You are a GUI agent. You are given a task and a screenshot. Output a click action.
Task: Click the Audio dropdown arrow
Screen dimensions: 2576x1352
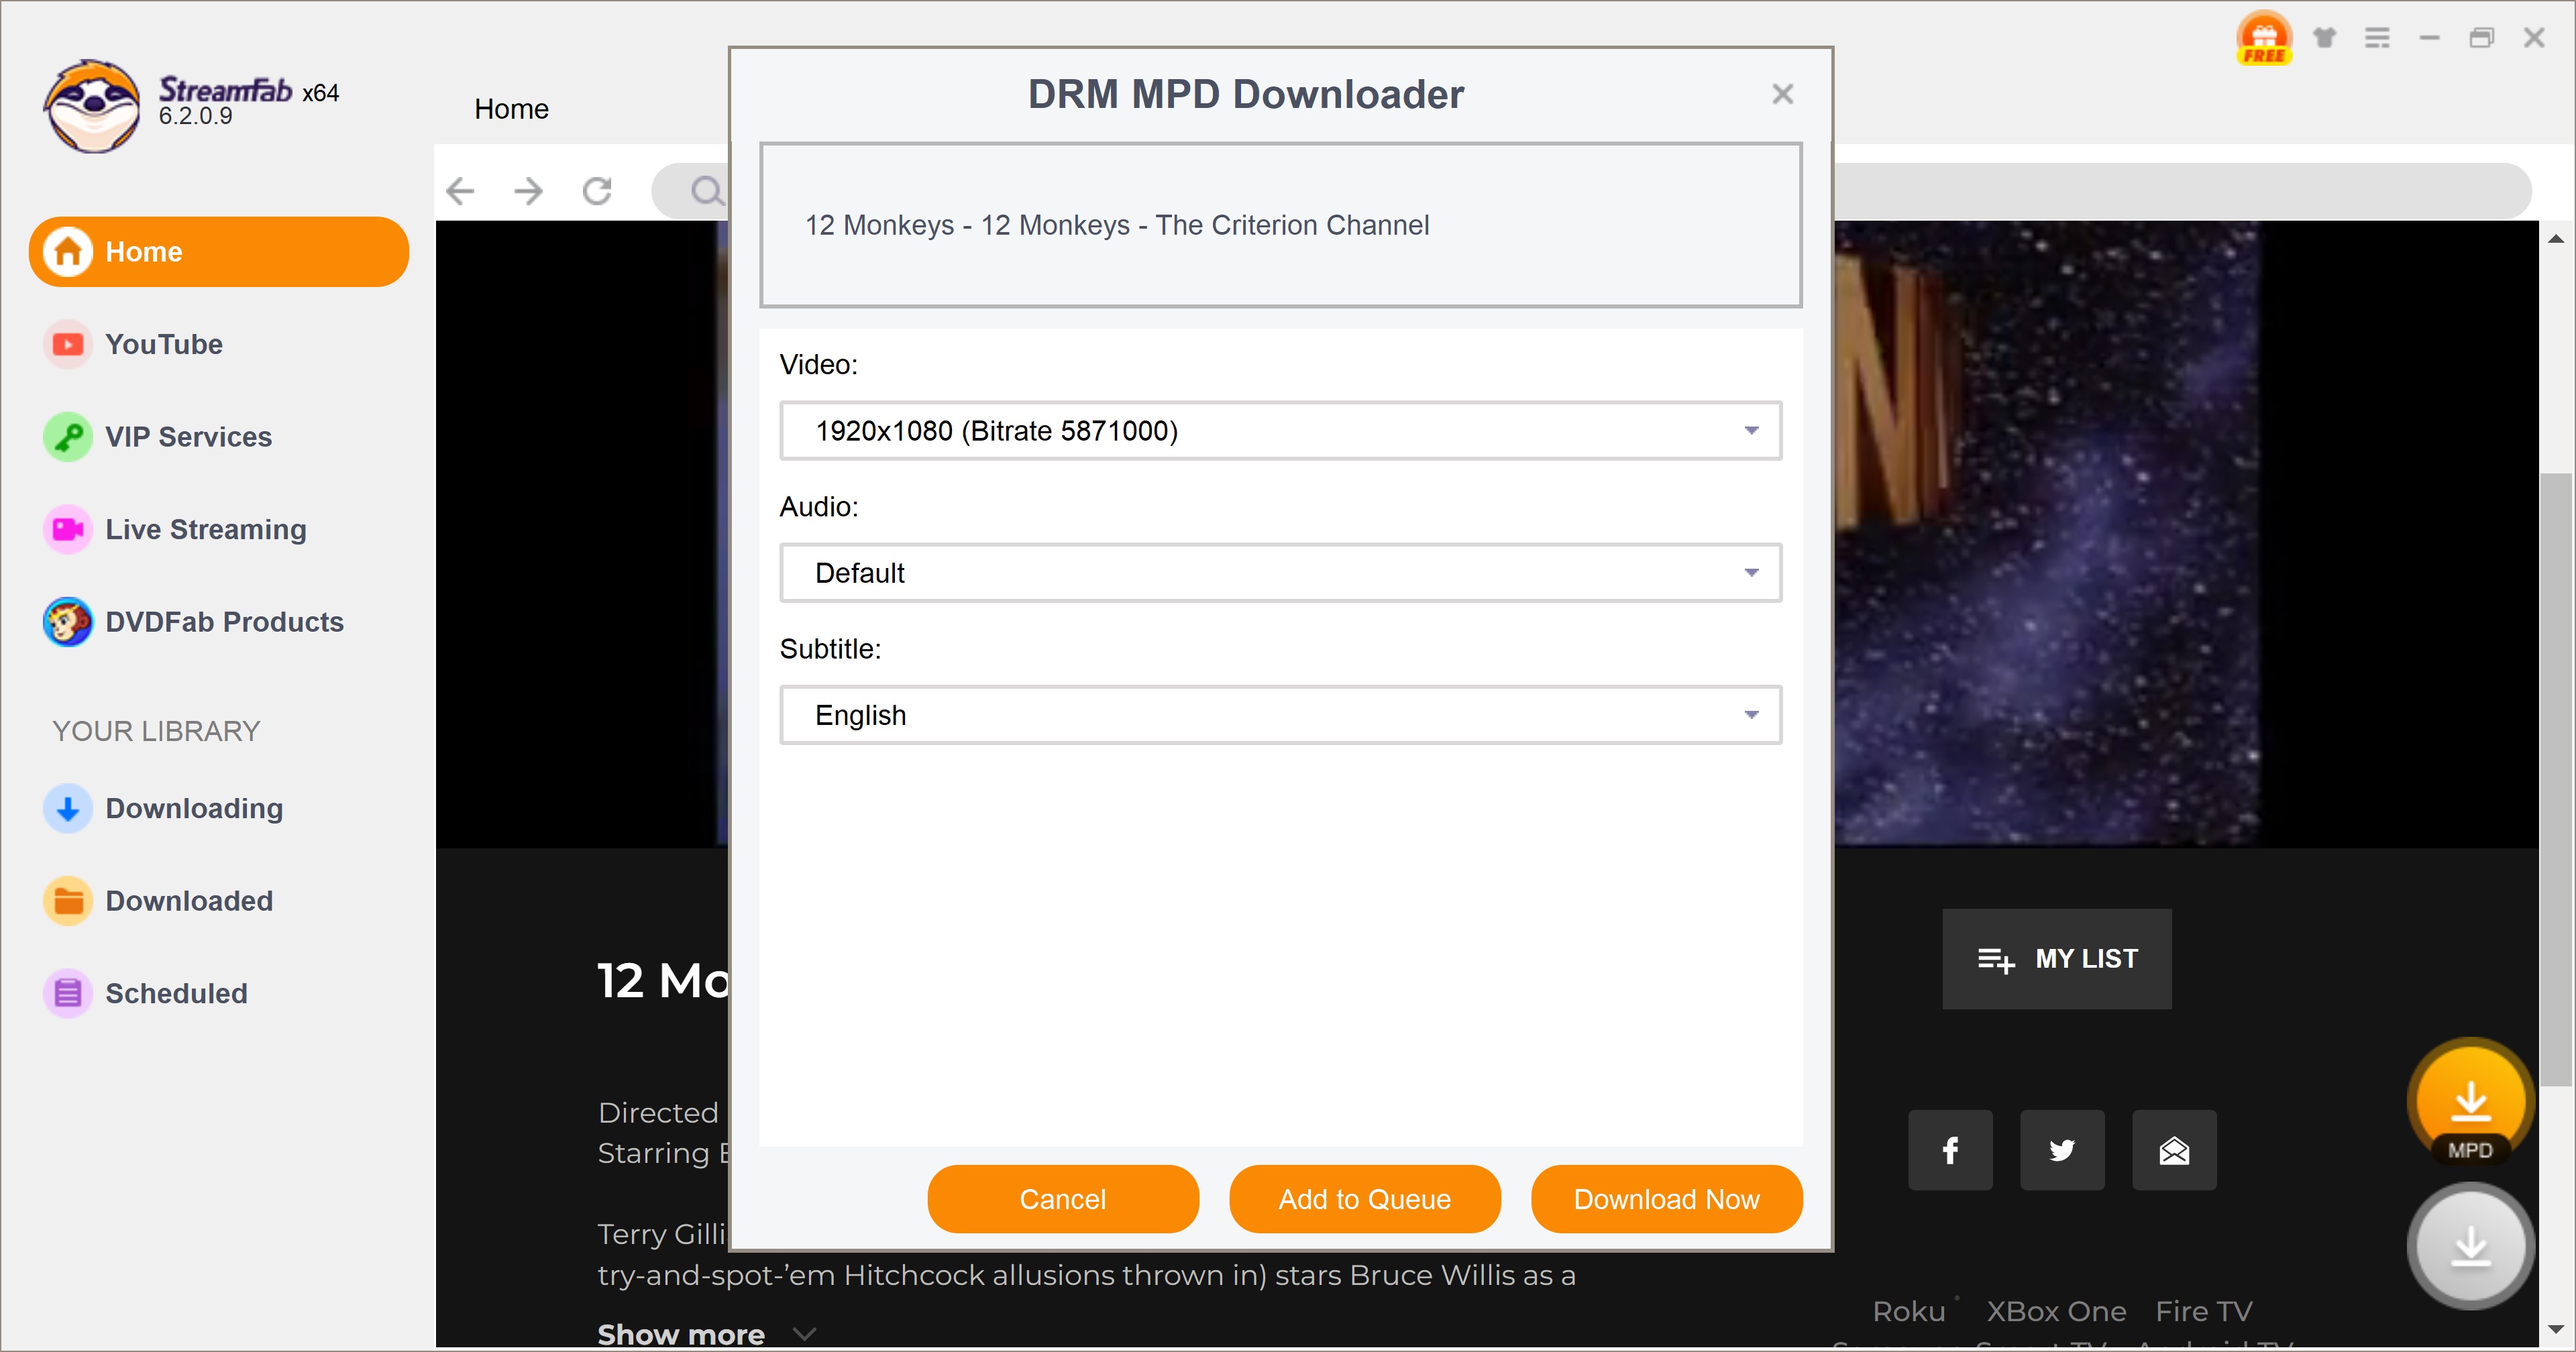1751,573
